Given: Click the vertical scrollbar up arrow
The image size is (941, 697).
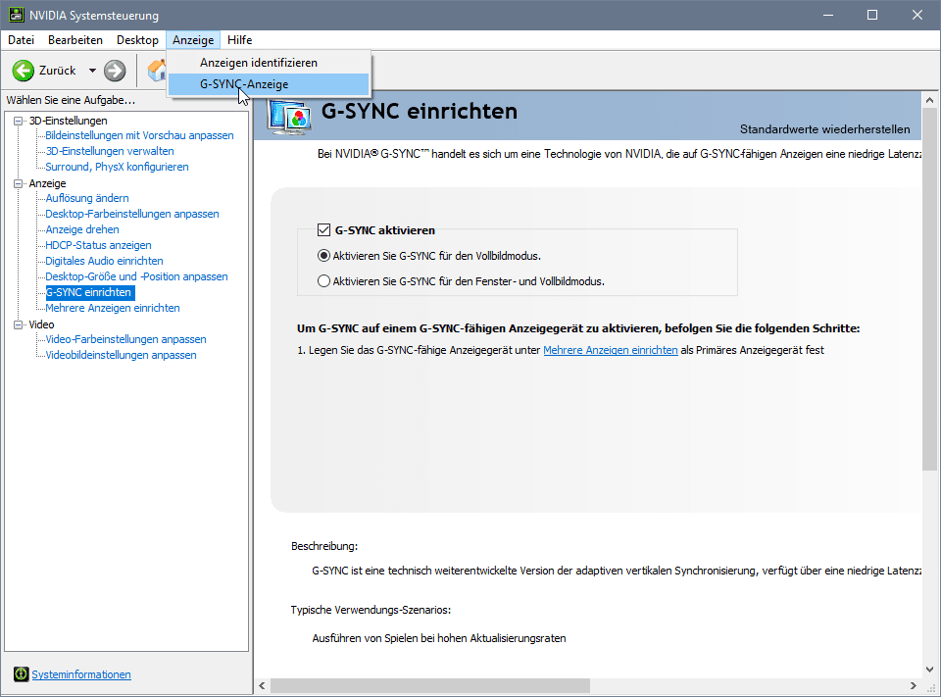Looking at the screenshot, I should pos(929,100).
